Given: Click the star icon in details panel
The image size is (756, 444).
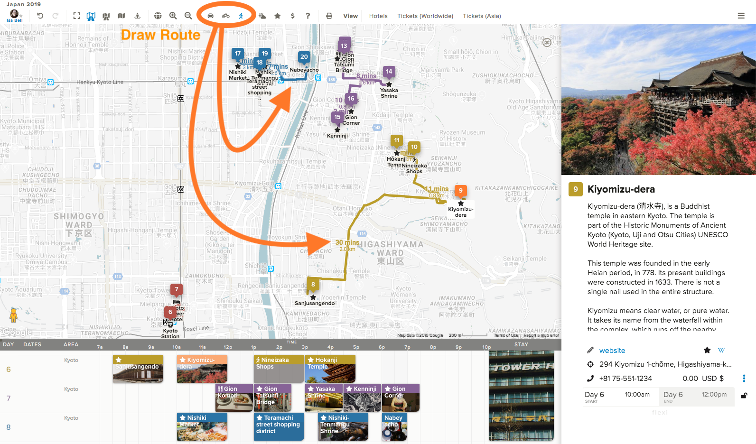Looking at the screenshot, I should [x=707, y=350].
